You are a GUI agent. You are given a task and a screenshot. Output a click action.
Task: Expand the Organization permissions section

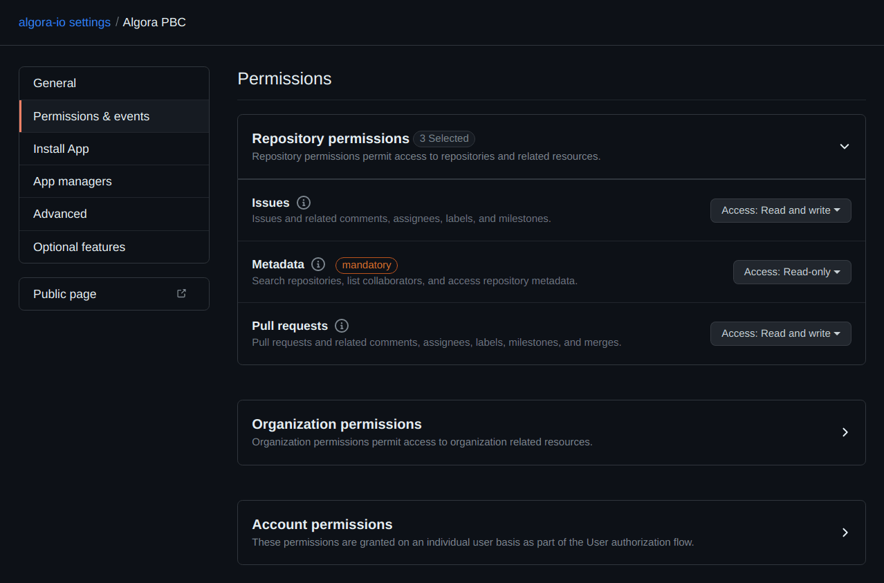coord(845,432)
